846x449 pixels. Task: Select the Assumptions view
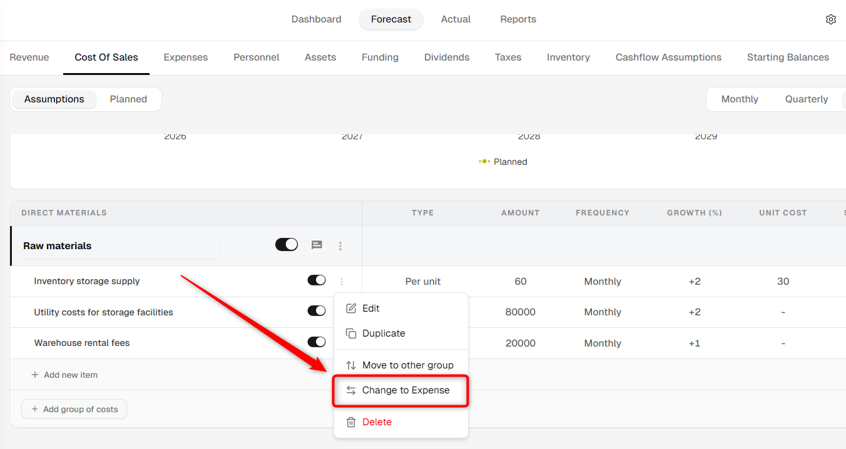pyautogui.click(x=54, y=99)
